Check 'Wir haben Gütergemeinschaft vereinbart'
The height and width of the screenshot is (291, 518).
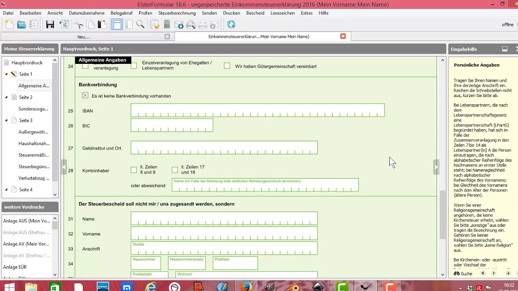pyautogui.click(x=227, y=65)
